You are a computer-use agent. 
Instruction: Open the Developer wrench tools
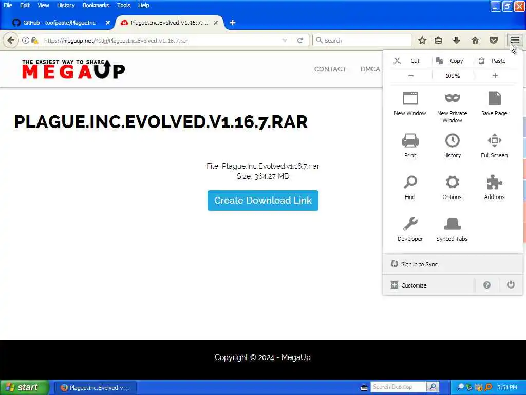point(410,229)
